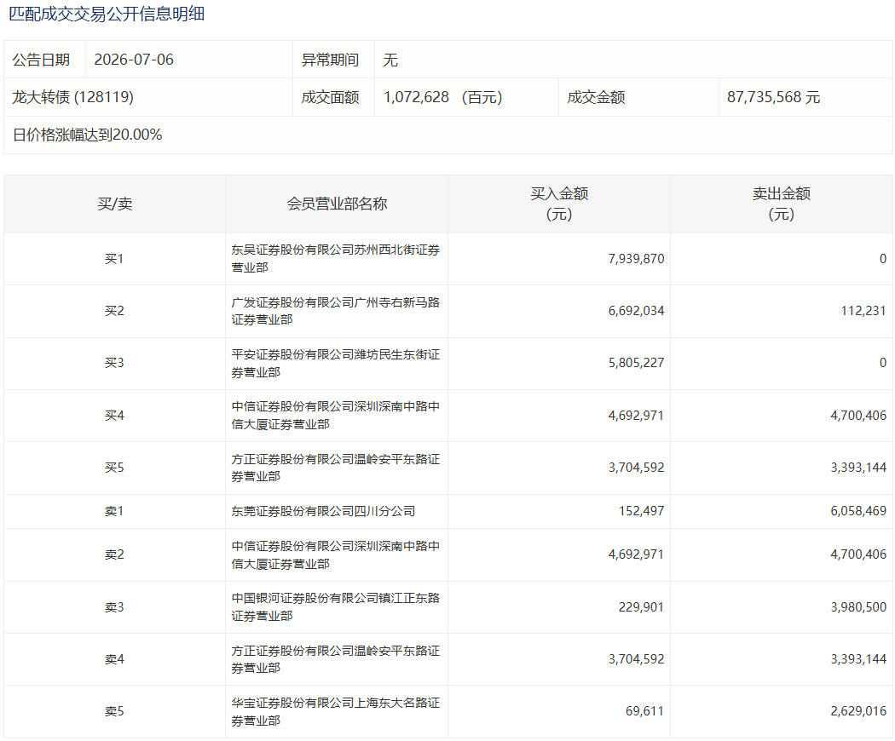The height and width of the screenshot is (741, 895).
Task: Select 中信证券深南中路 name in 卖2 row
Action: [x=336, y=555]
